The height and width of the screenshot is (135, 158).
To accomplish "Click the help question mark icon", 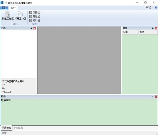I will [x=156, y=8].
